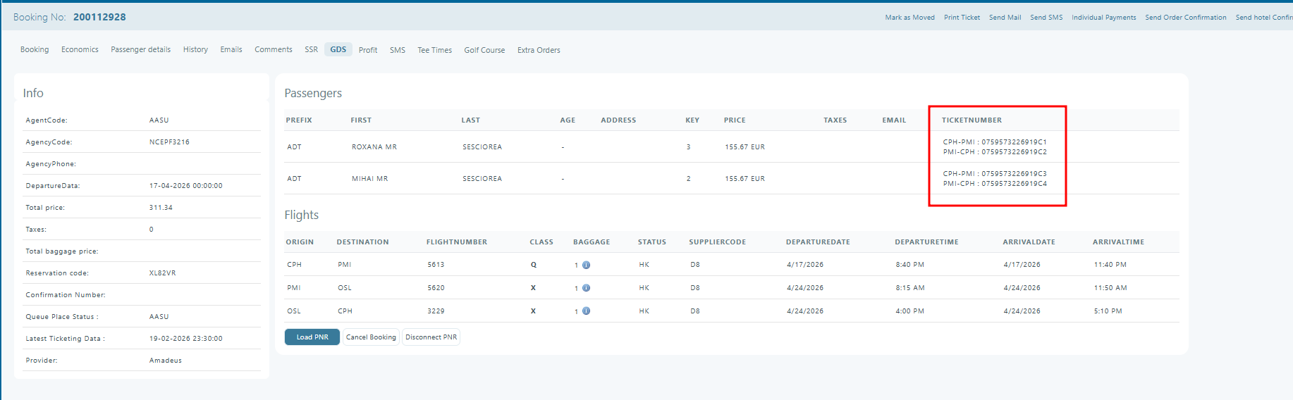Click the Send SMS link
Image resolution: width=1293 pixels, height=400 pixels.
tap(1046, 18)
